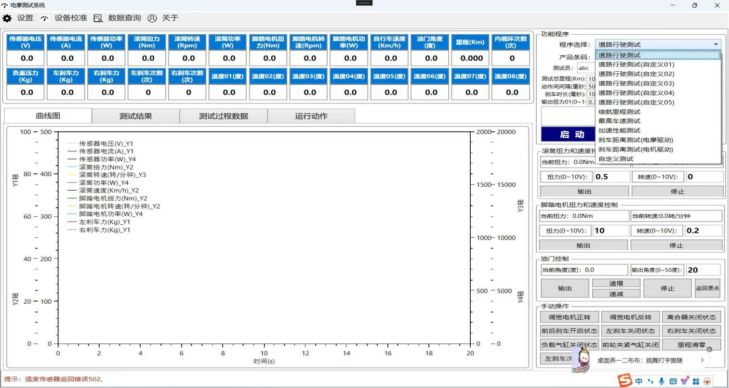Screen dimensions: 729x388
Task: Toggle the 前后刹车开启状态 button
Action: point(569,331)
